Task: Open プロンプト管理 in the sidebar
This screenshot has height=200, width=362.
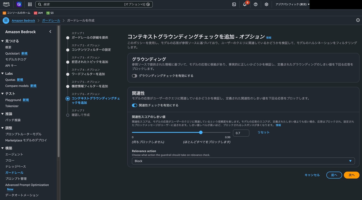Action: [16, 179]
